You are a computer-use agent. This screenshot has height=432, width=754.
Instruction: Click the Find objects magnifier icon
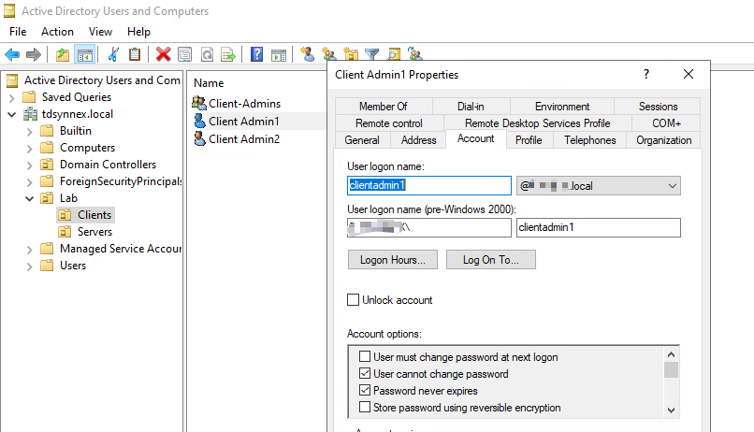[x=394, y=54]
